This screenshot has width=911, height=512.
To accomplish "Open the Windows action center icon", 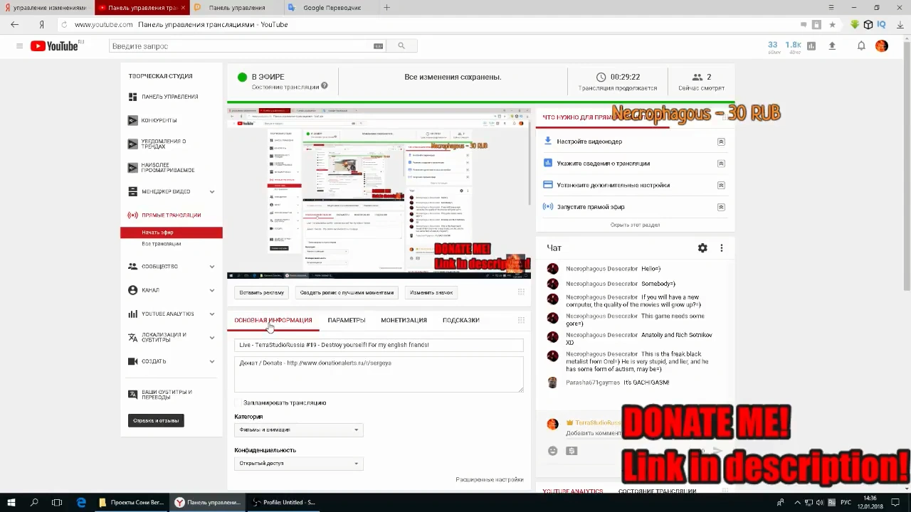I will tap(897, 503).
